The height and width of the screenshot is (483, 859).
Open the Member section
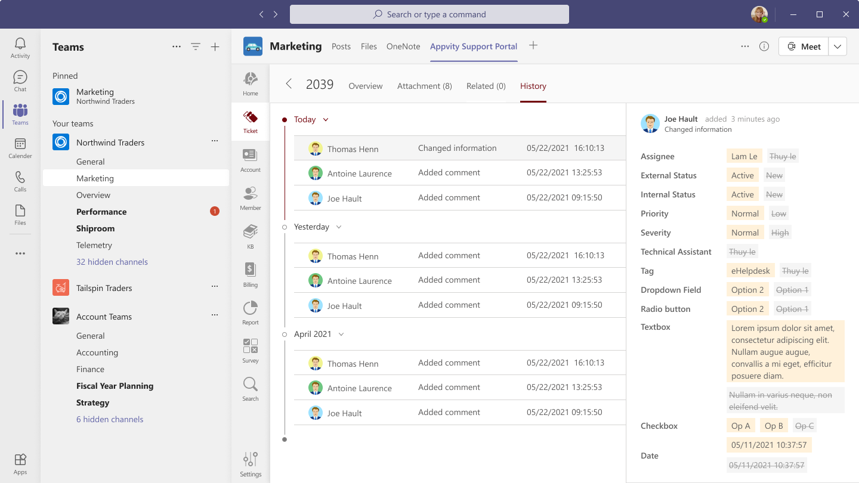point(250,197)
